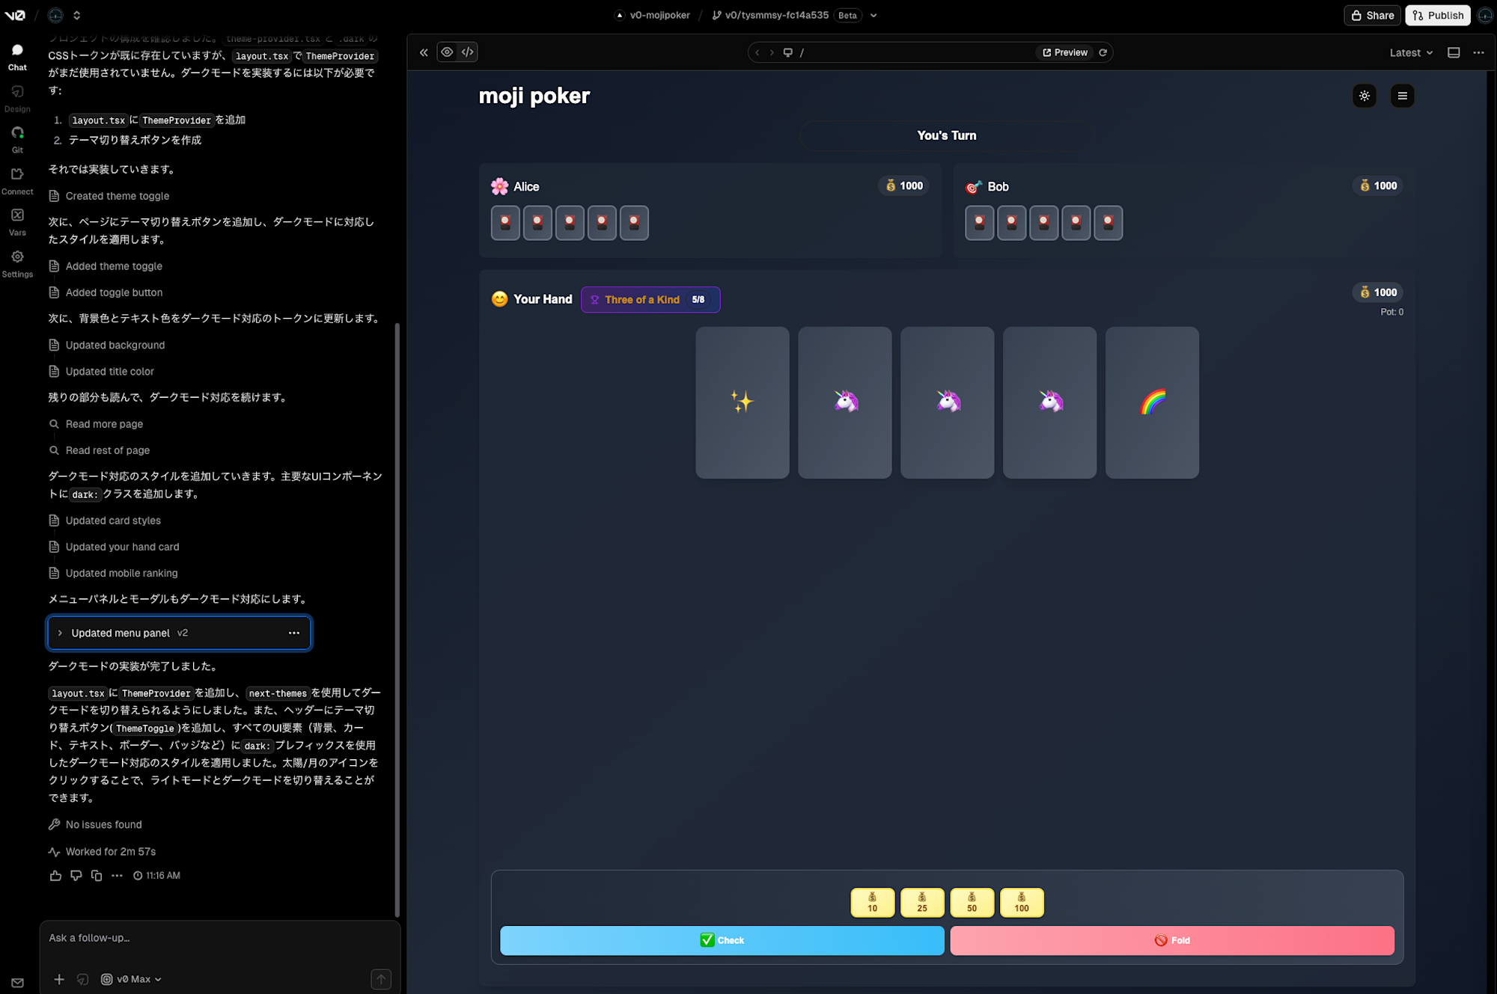Viewport: 1497px width, 994px height.
Task: Switch to preview eye view mode
Action: tap(447, 52)
